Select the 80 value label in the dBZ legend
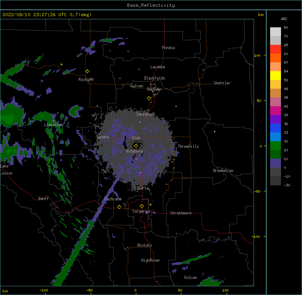The width and height of the screenshot is (302, 295). pos(286,28)
